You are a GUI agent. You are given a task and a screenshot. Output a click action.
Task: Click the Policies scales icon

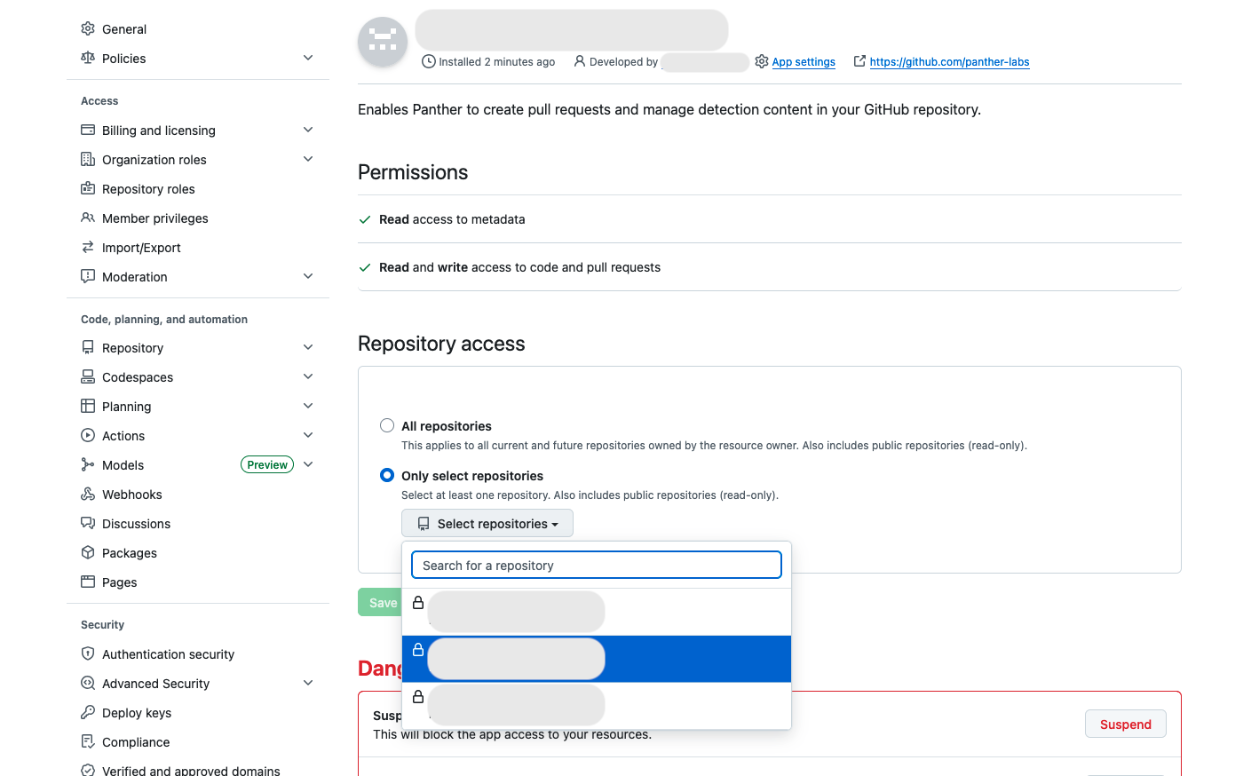(88, 58)
